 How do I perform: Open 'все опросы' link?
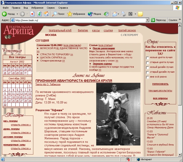[x=160, y=98]
